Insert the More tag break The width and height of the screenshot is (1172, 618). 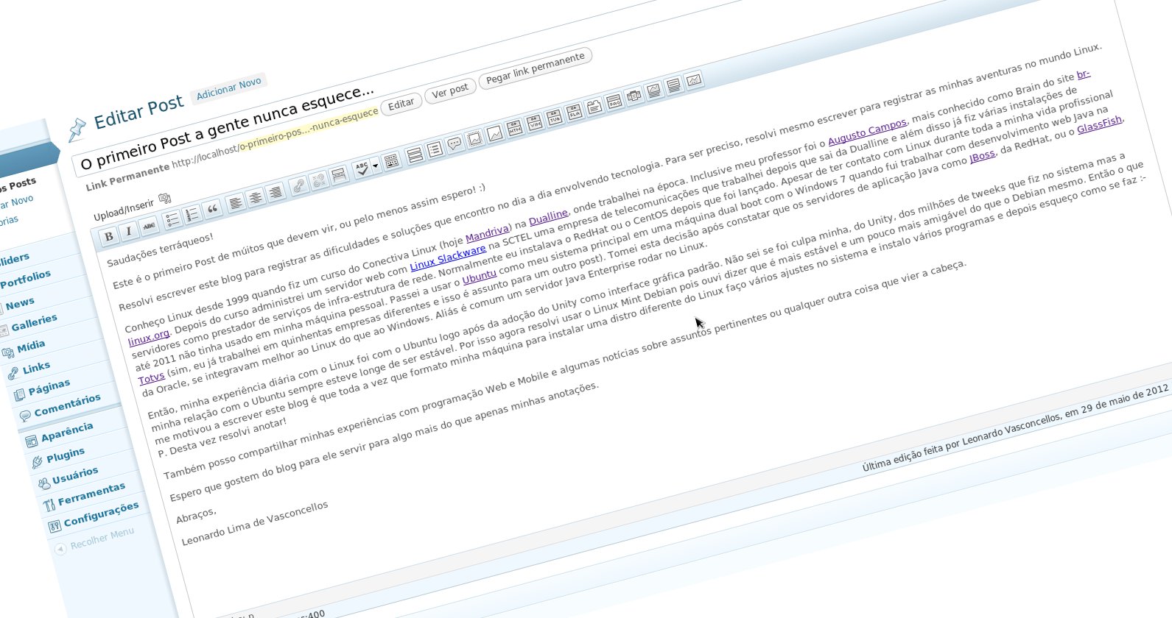[x=339, y=175]
